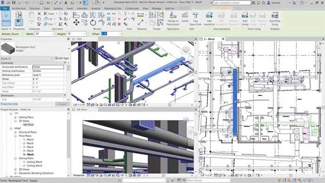
Task: Close the Project Browser panel
Action: tap(68, 109)
